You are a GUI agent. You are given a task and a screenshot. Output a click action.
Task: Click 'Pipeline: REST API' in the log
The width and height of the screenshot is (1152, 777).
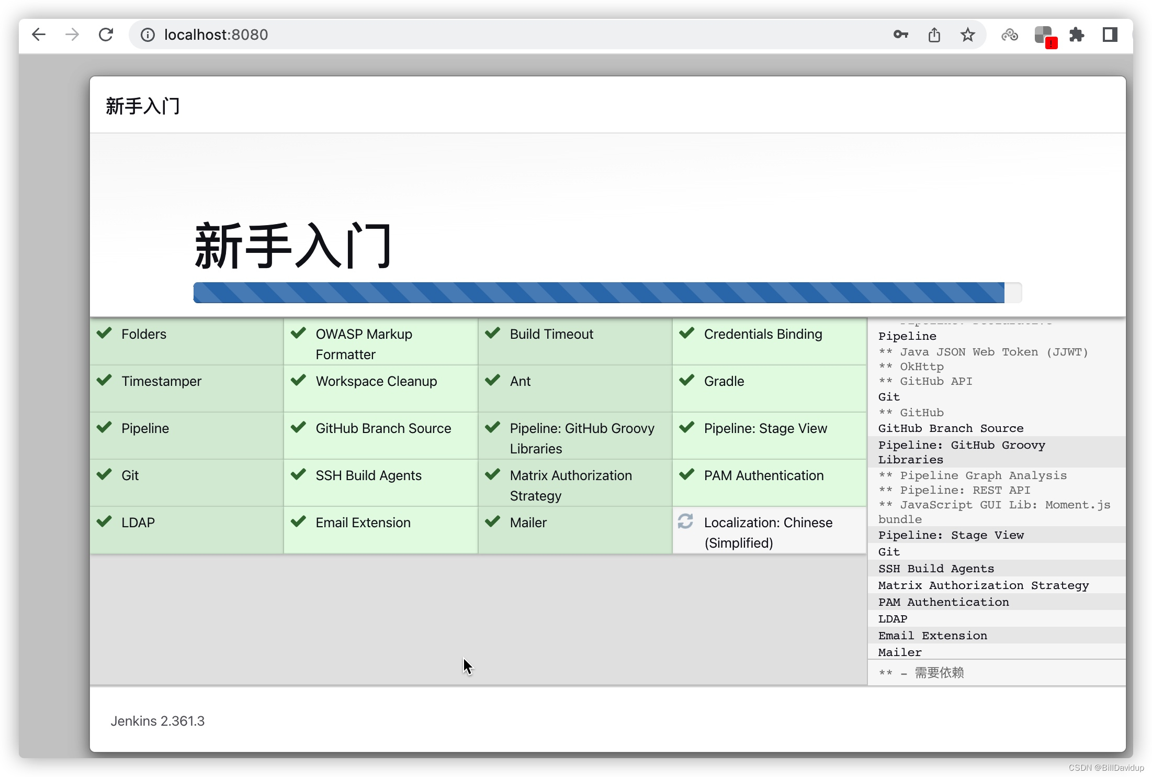pos(954,490)
